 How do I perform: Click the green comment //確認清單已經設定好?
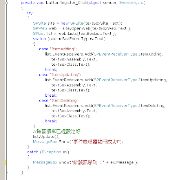pos(57,131)
